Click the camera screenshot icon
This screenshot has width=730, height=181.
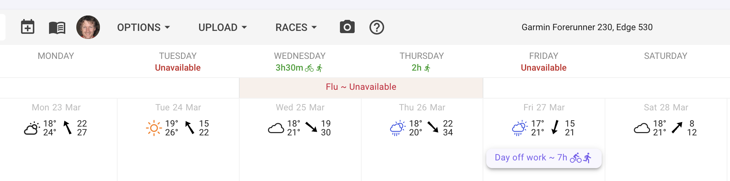[x=347, y=27]
